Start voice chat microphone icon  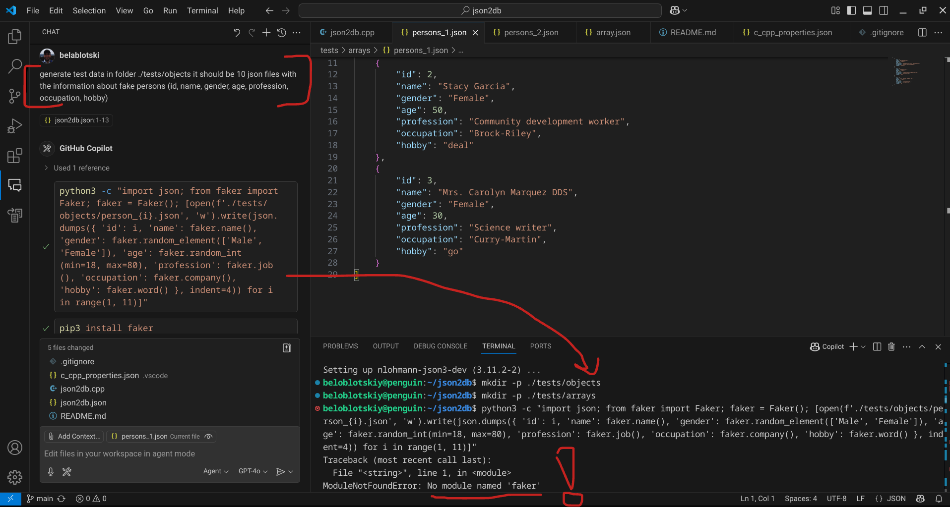point(51,471)
